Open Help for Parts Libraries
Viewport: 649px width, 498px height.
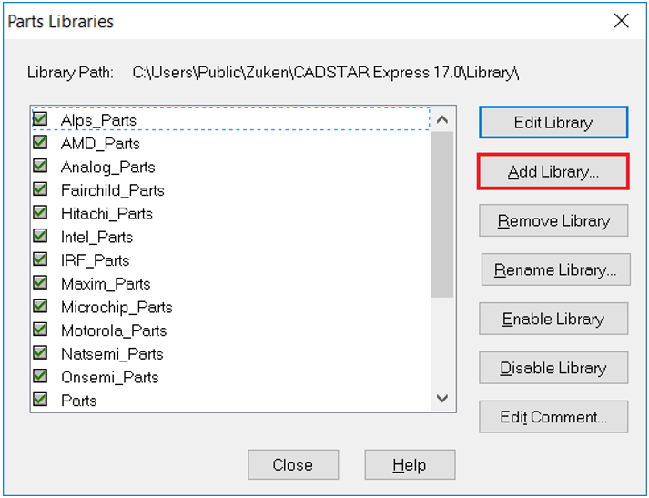410,464
